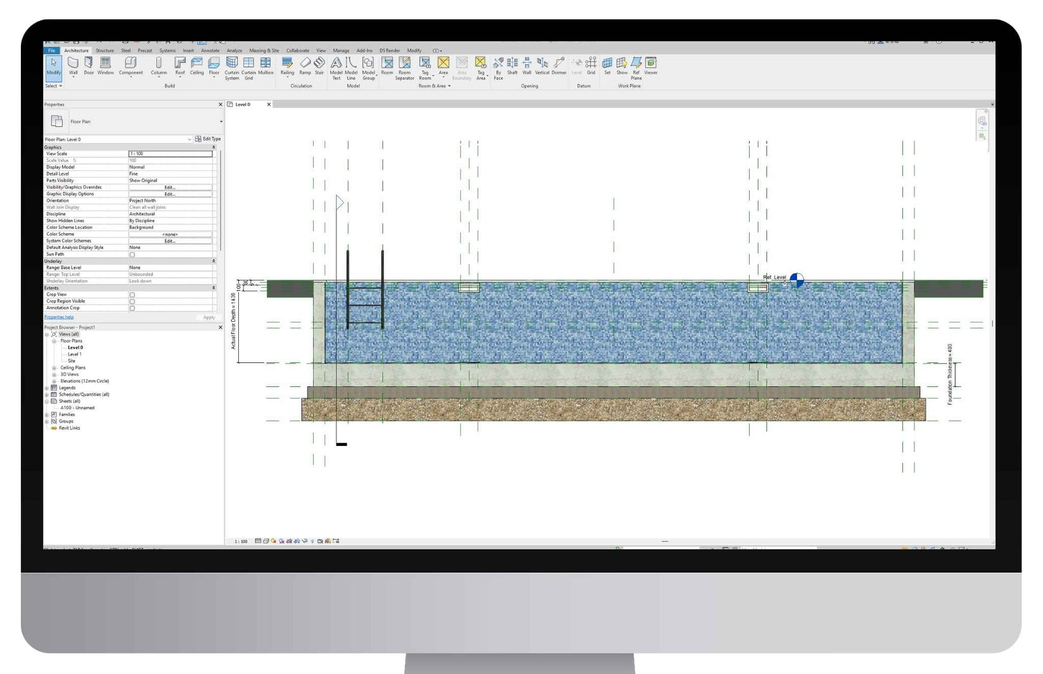Activate the Railing tool
This screenshot has height=674, width=1043.
287,65
